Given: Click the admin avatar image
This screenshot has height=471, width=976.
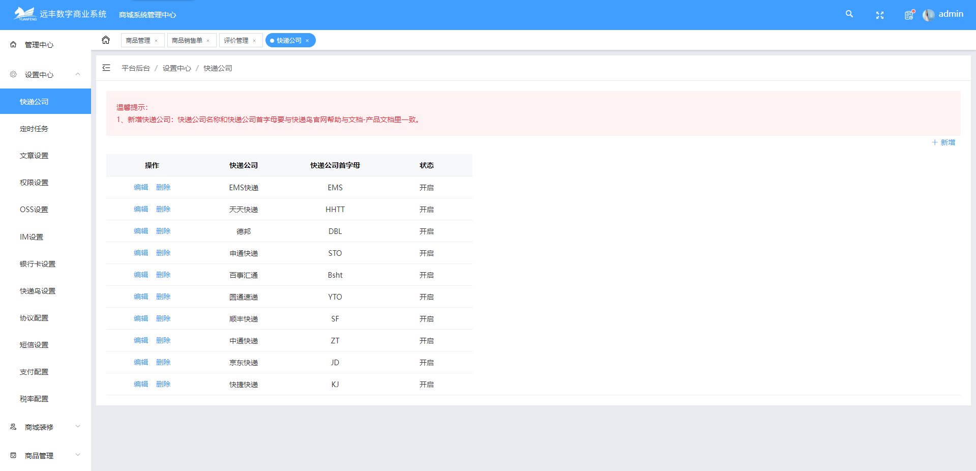Looking at the screenshot, I should (929, 15).
